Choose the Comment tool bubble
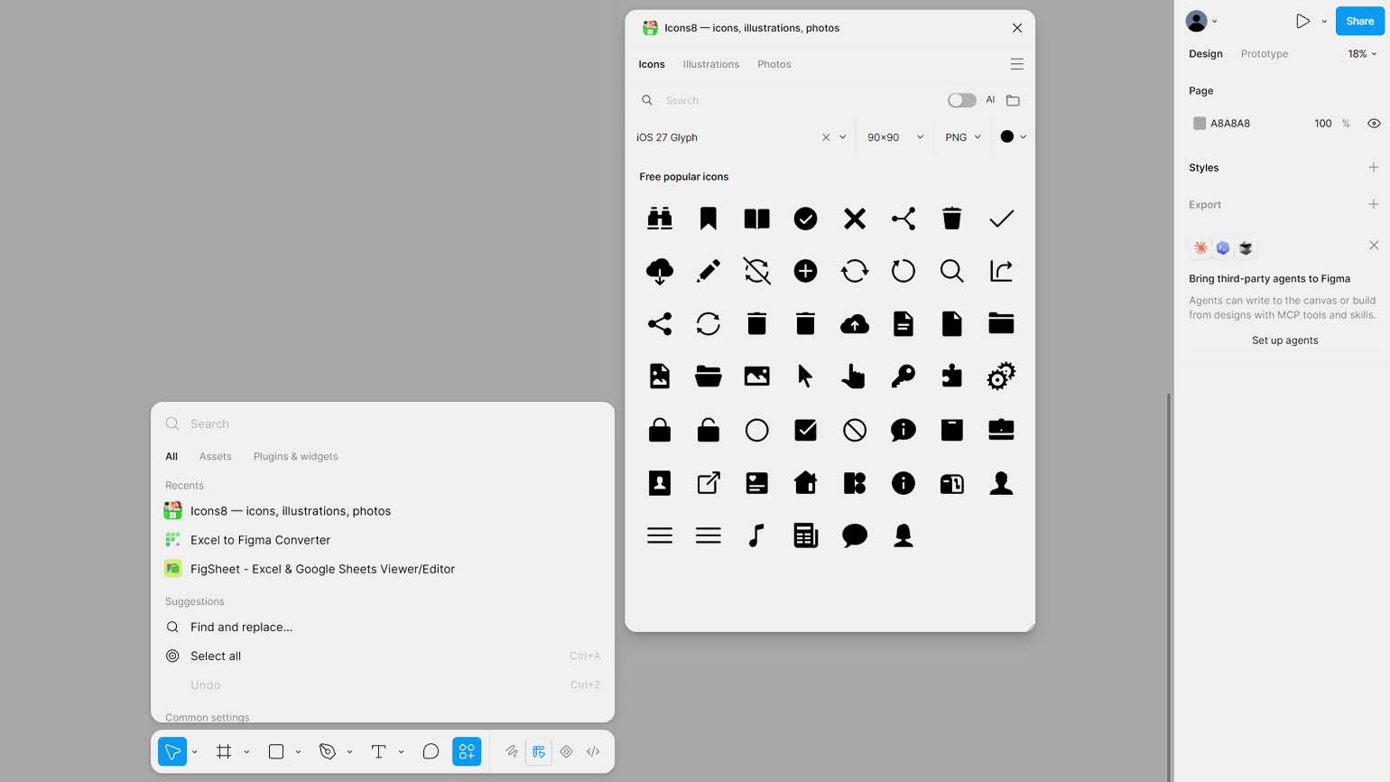 (431, 751)
